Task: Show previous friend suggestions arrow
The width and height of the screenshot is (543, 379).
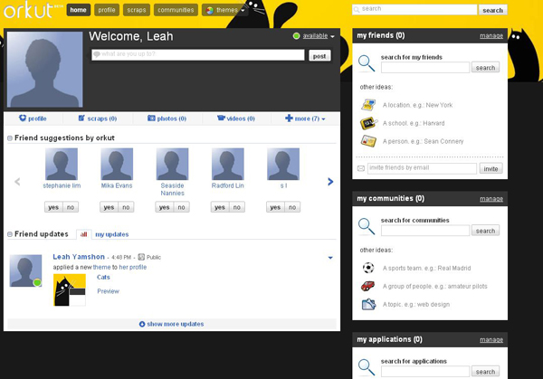Action: pyautogui.click(x=17, y=182)
